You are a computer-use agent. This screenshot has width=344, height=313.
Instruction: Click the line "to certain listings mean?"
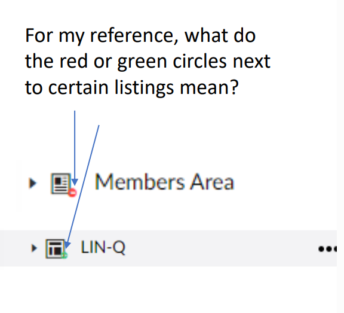coord(132,87)
